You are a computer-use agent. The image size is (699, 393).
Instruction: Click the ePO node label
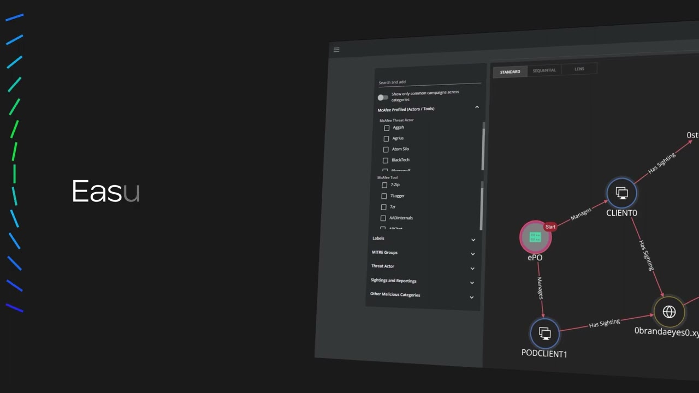tap(535, 258)
